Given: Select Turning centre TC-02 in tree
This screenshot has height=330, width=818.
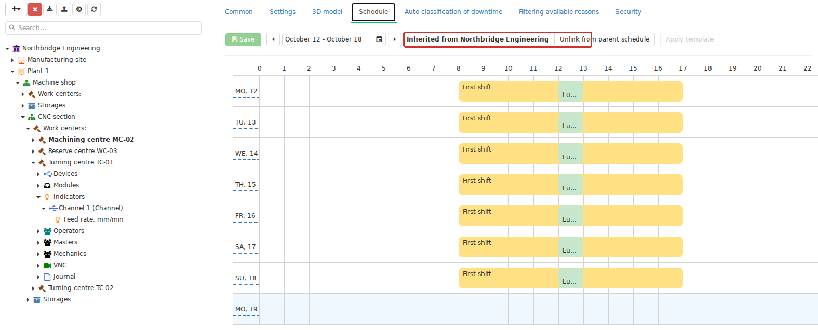Looking at the screenshot, I should pyautogui.click(x=81, y=288).
